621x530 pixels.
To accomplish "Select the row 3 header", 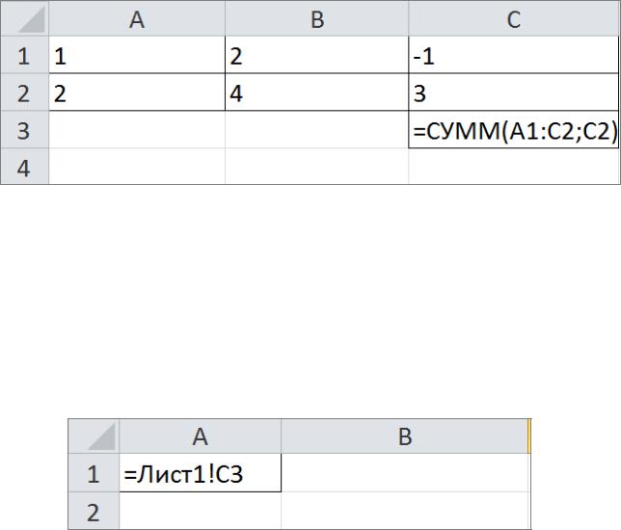I will [x=24, y=130].
